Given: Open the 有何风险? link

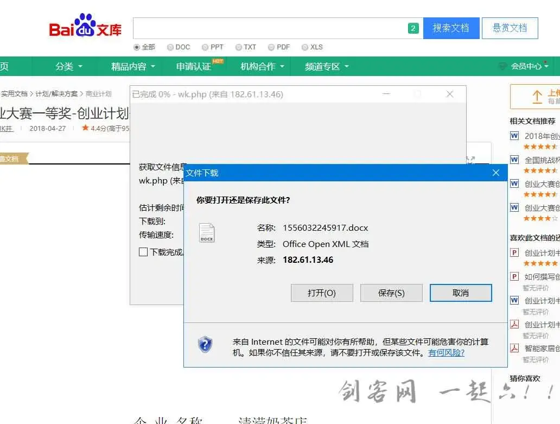Looking at the screenshot, I should (446, 352).
